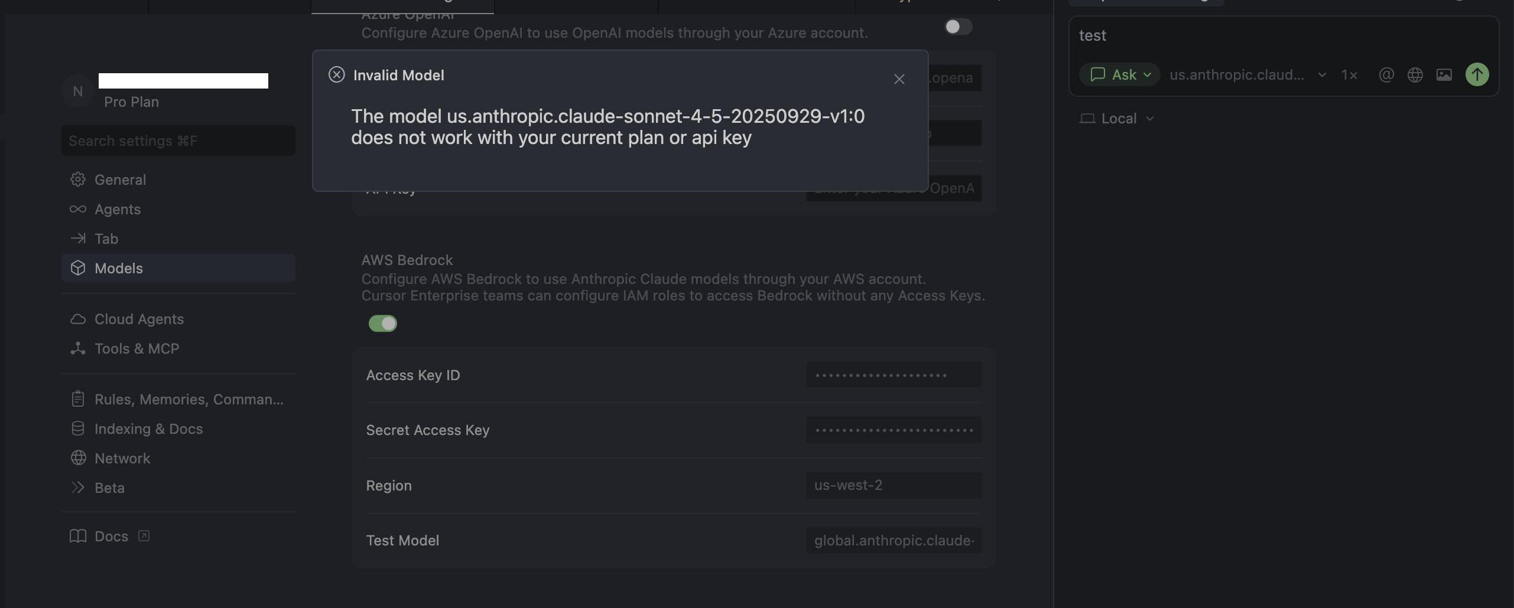Open the Beta settings section
The width and height of the screenshot is (1514, 608).
(x=78, y=488)
